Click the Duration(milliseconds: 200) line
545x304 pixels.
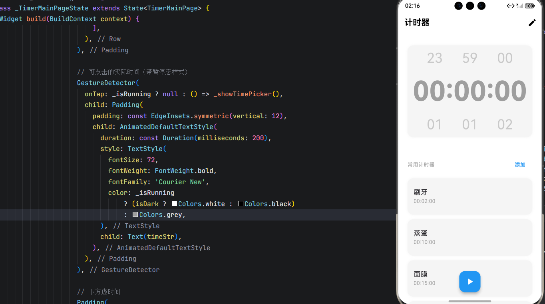click(186, 138)
